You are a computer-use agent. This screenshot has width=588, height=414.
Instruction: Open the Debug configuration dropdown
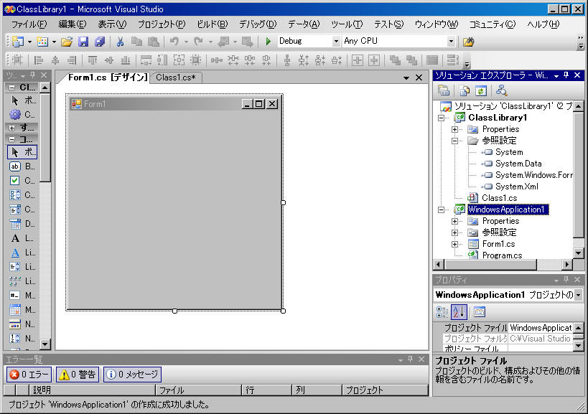click(x=336, y=42)
